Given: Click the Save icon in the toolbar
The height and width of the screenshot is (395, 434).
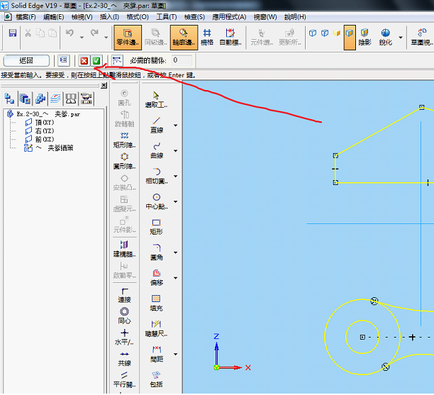Looking at the screenshot, I should click(x=13, y=33).
